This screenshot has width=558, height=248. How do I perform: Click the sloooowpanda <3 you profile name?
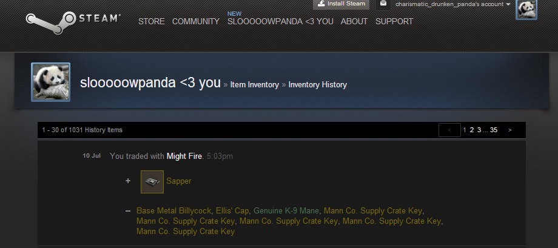(x=150, y=82)
